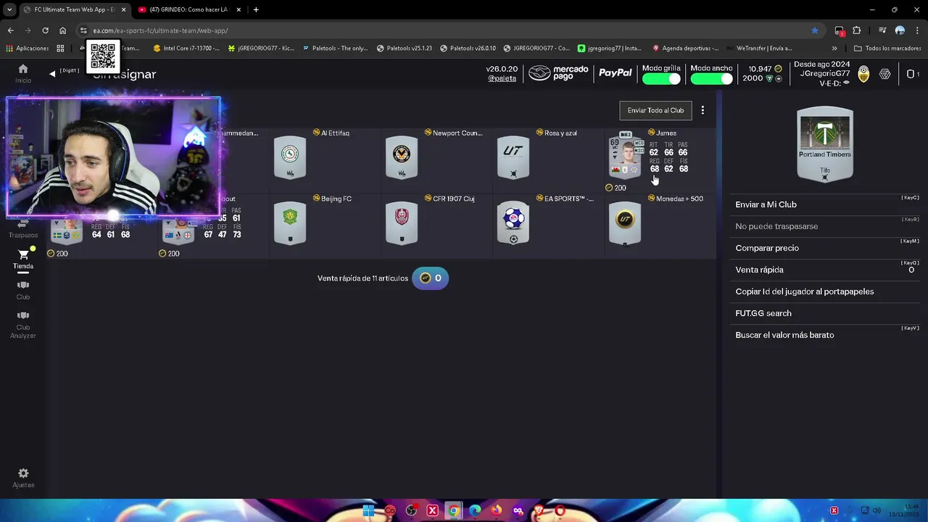Image resolution: width=928 pixels, height=522 pixels.
Task: Open the Club section in sidebar
Action: 23,290
